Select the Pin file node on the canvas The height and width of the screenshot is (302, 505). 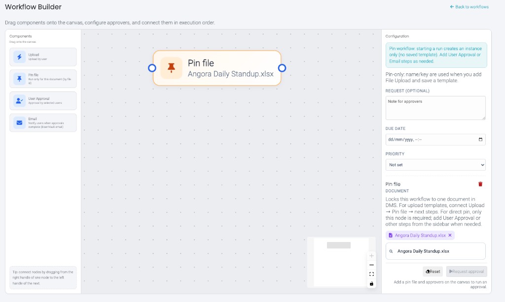[217, 68]
